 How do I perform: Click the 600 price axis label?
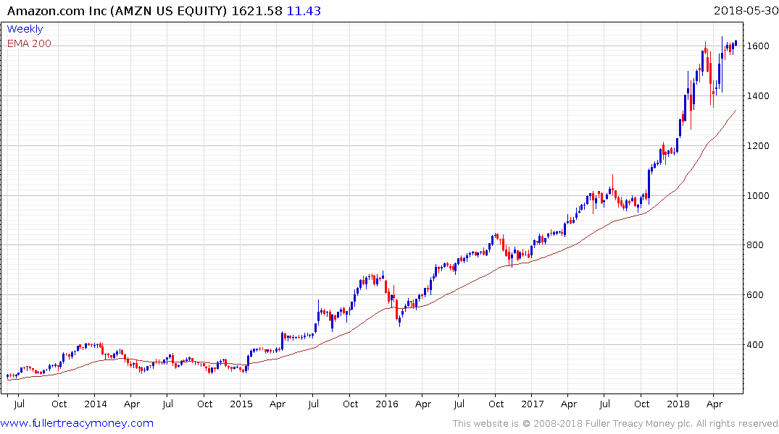(755, 294)
